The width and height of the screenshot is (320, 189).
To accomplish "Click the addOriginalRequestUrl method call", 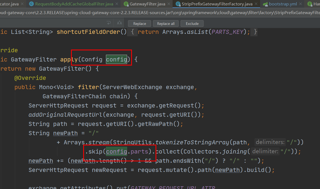I will 65,115.
